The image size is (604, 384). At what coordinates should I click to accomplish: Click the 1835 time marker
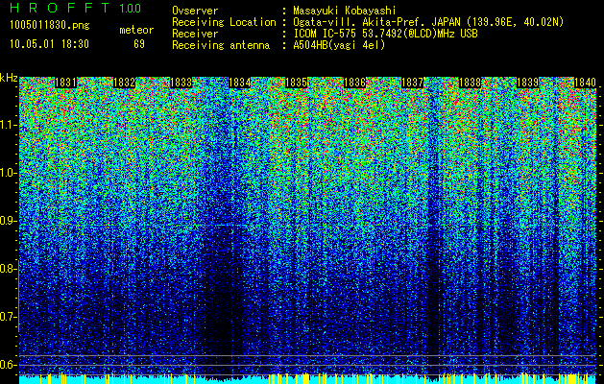coord(296,83)
